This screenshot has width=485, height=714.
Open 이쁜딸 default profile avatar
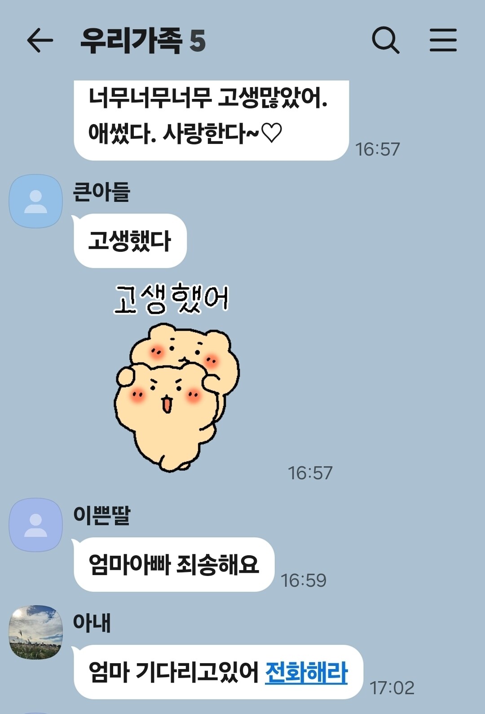point(36,525)
